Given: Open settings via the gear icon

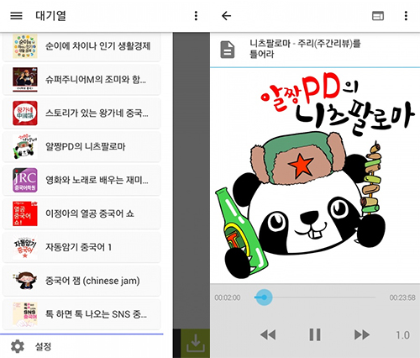Looking at the screenshot, I should pyautogui.click(x=18, y=346).
